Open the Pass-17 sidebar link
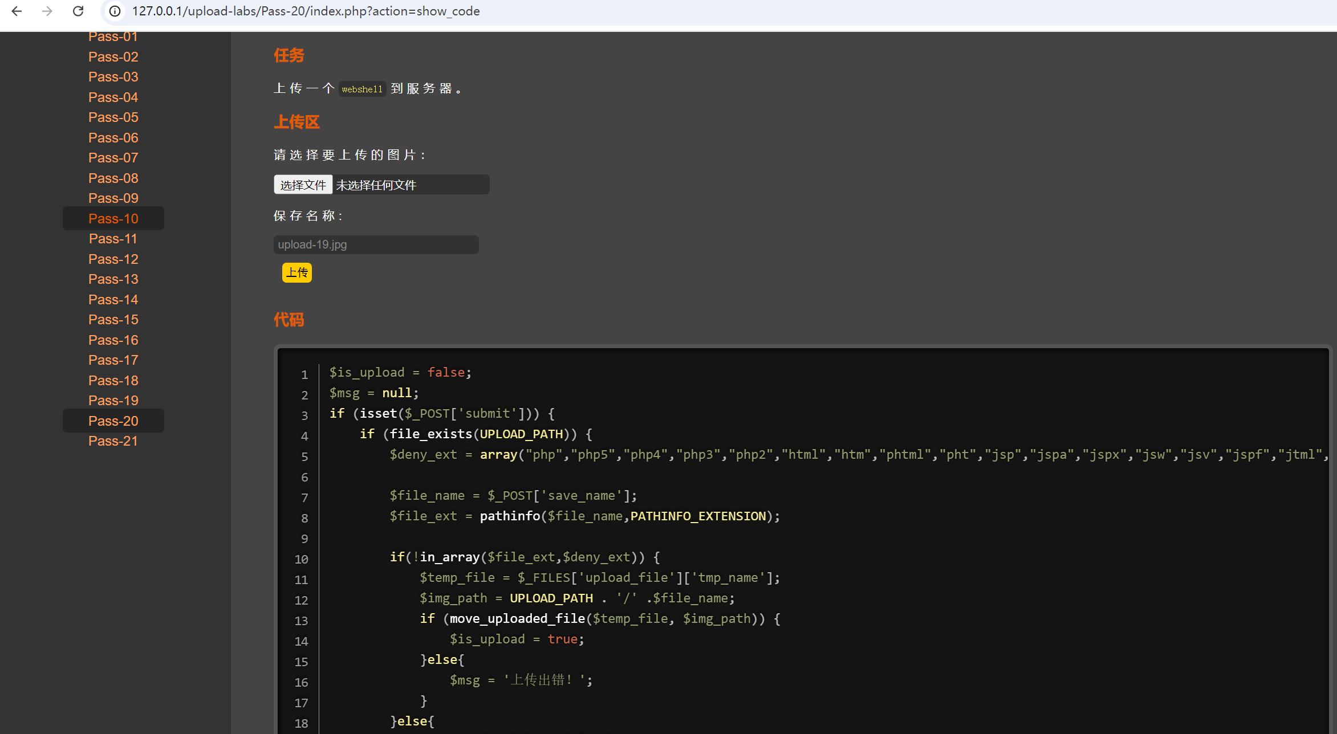The width and height of the screenshot is (1337, 734). coord(113,360)
